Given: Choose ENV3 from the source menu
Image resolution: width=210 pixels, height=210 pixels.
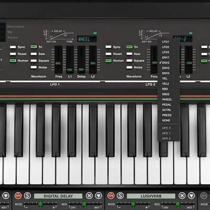Looking at the screenshot, I should tap(169, 68).
